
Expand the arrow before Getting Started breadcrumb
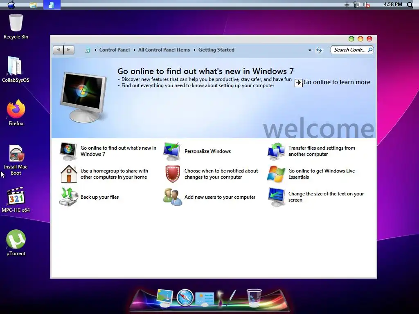(194, 50)
